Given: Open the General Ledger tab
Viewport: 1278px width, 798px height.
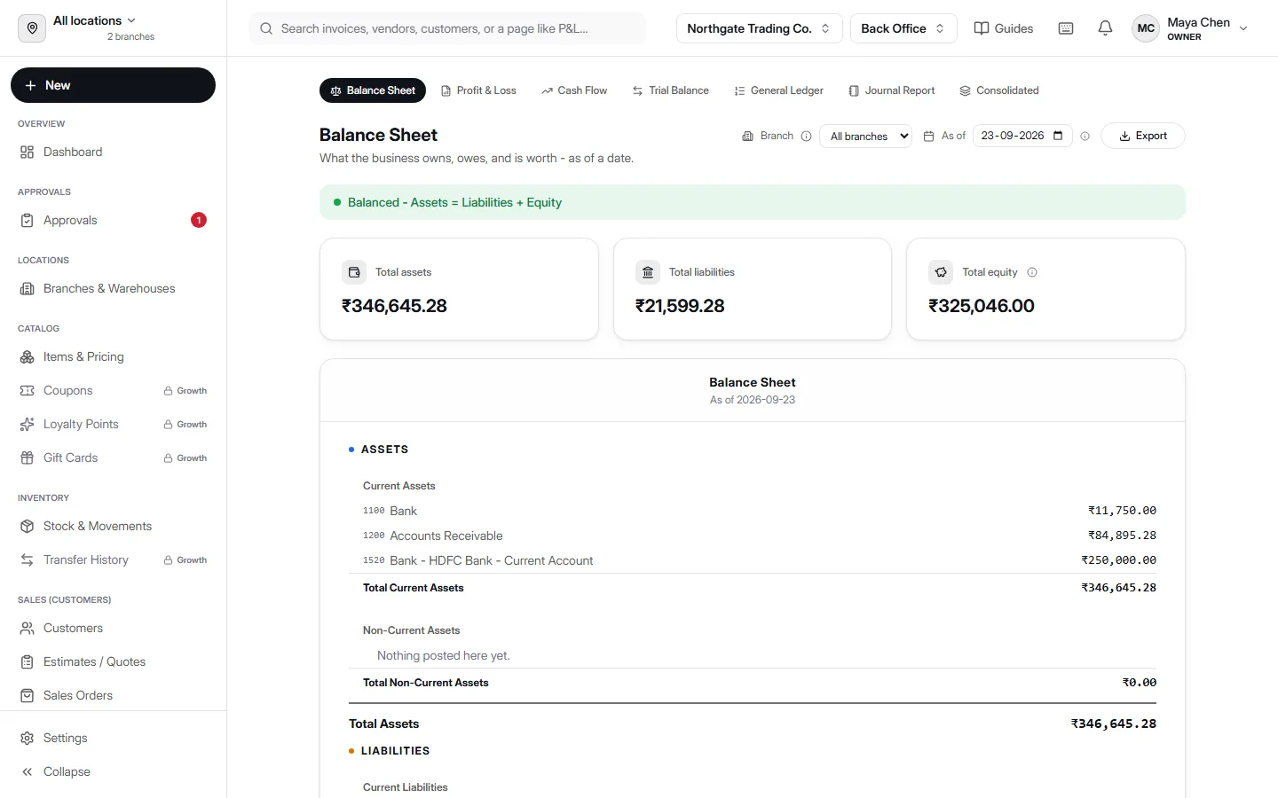Looking at the screenshot, I should 779,90.
